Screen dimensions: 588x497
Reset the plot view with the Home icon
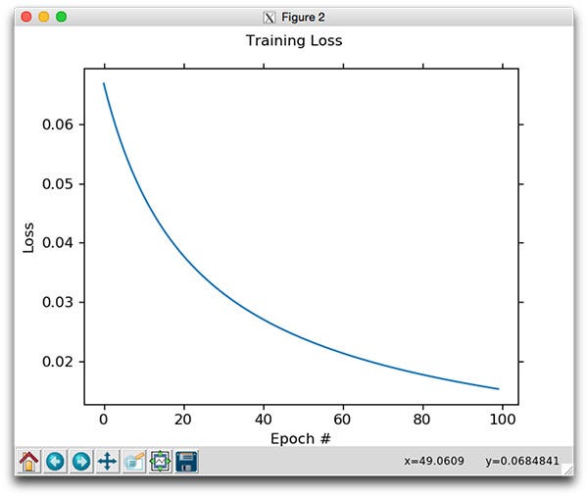click(28, 461)
